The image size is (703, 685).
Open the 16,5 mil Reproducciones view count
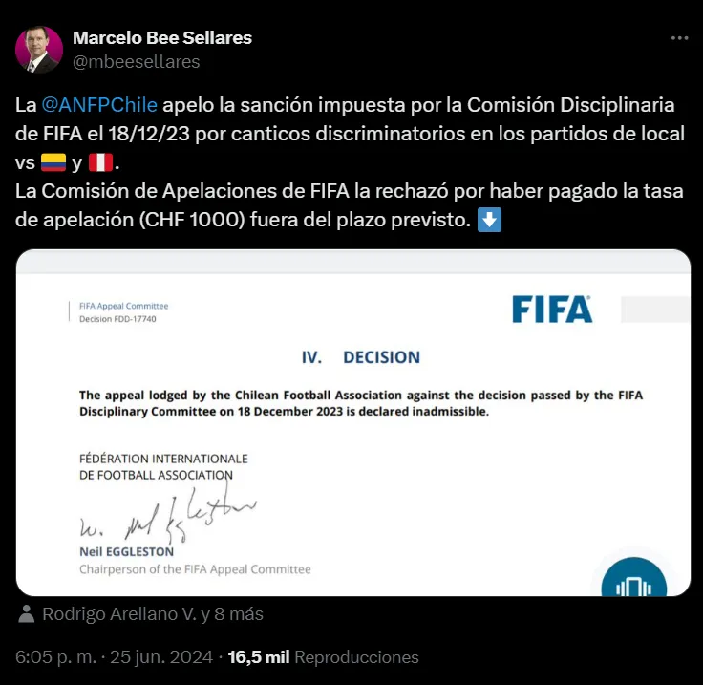click(323, 657)
